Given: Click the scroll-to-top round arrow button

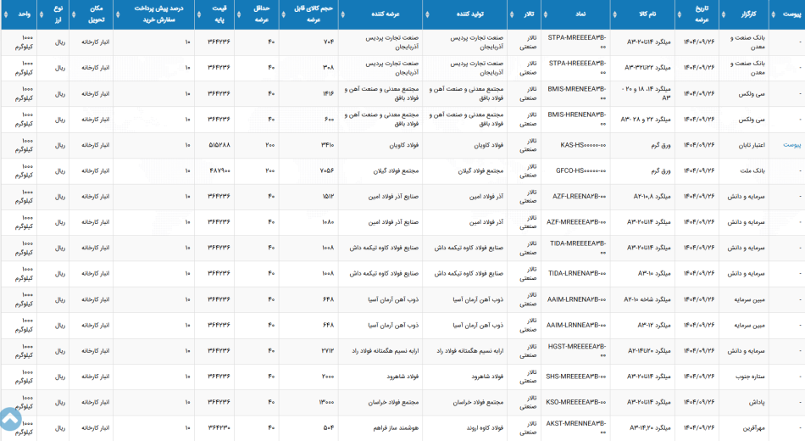Looking at the screenshot, I should coord(10,419).
